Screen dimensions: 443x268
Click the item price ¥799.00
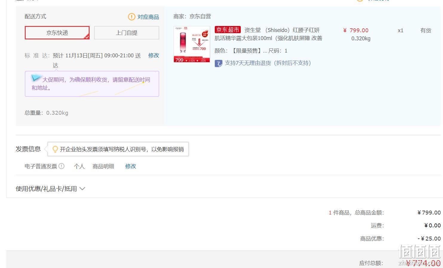click(356, 30)
